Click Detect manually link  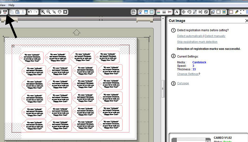pos(215,36)
